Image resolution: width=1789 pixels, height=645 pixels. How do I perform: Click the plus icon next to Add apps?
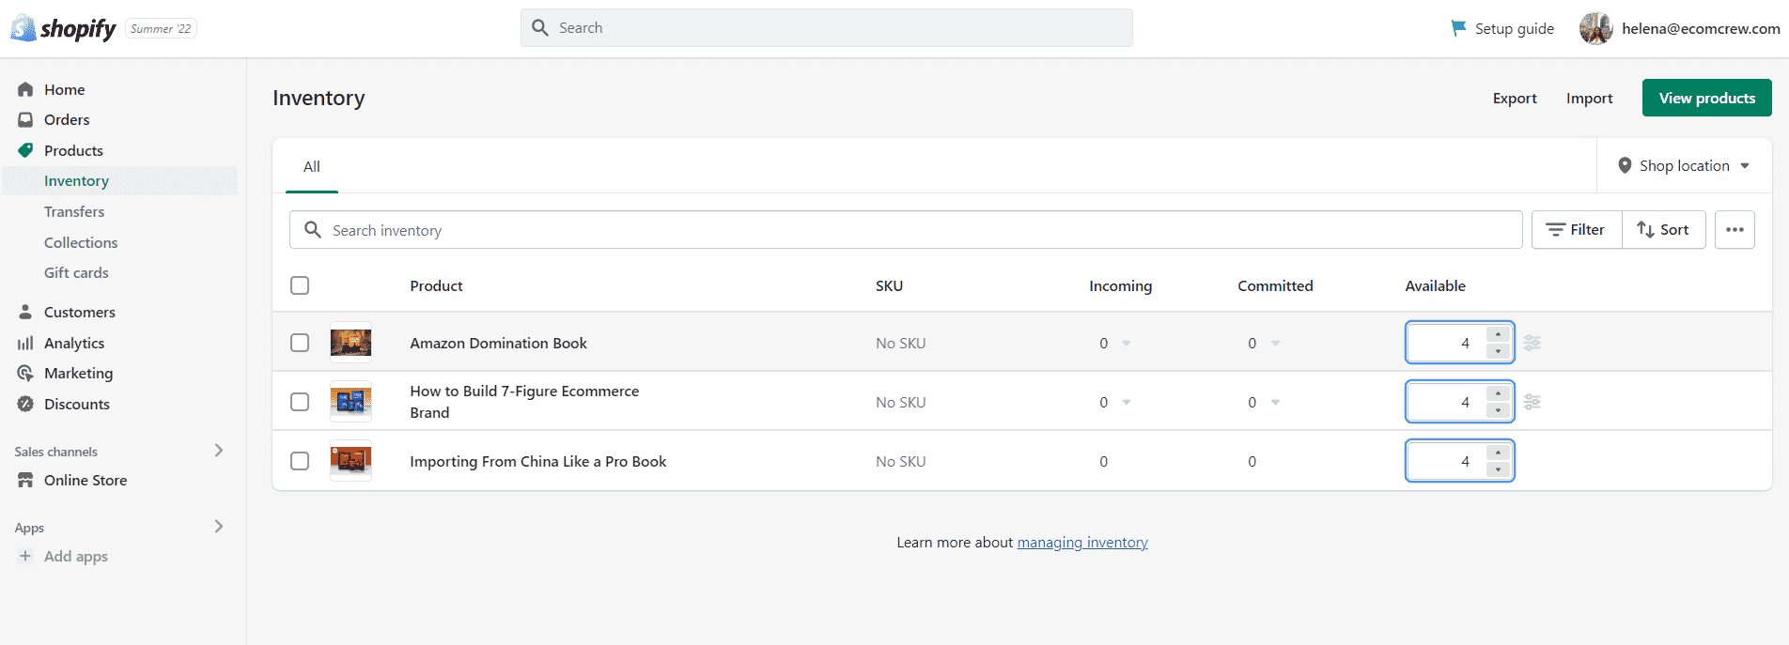point(25,556)
